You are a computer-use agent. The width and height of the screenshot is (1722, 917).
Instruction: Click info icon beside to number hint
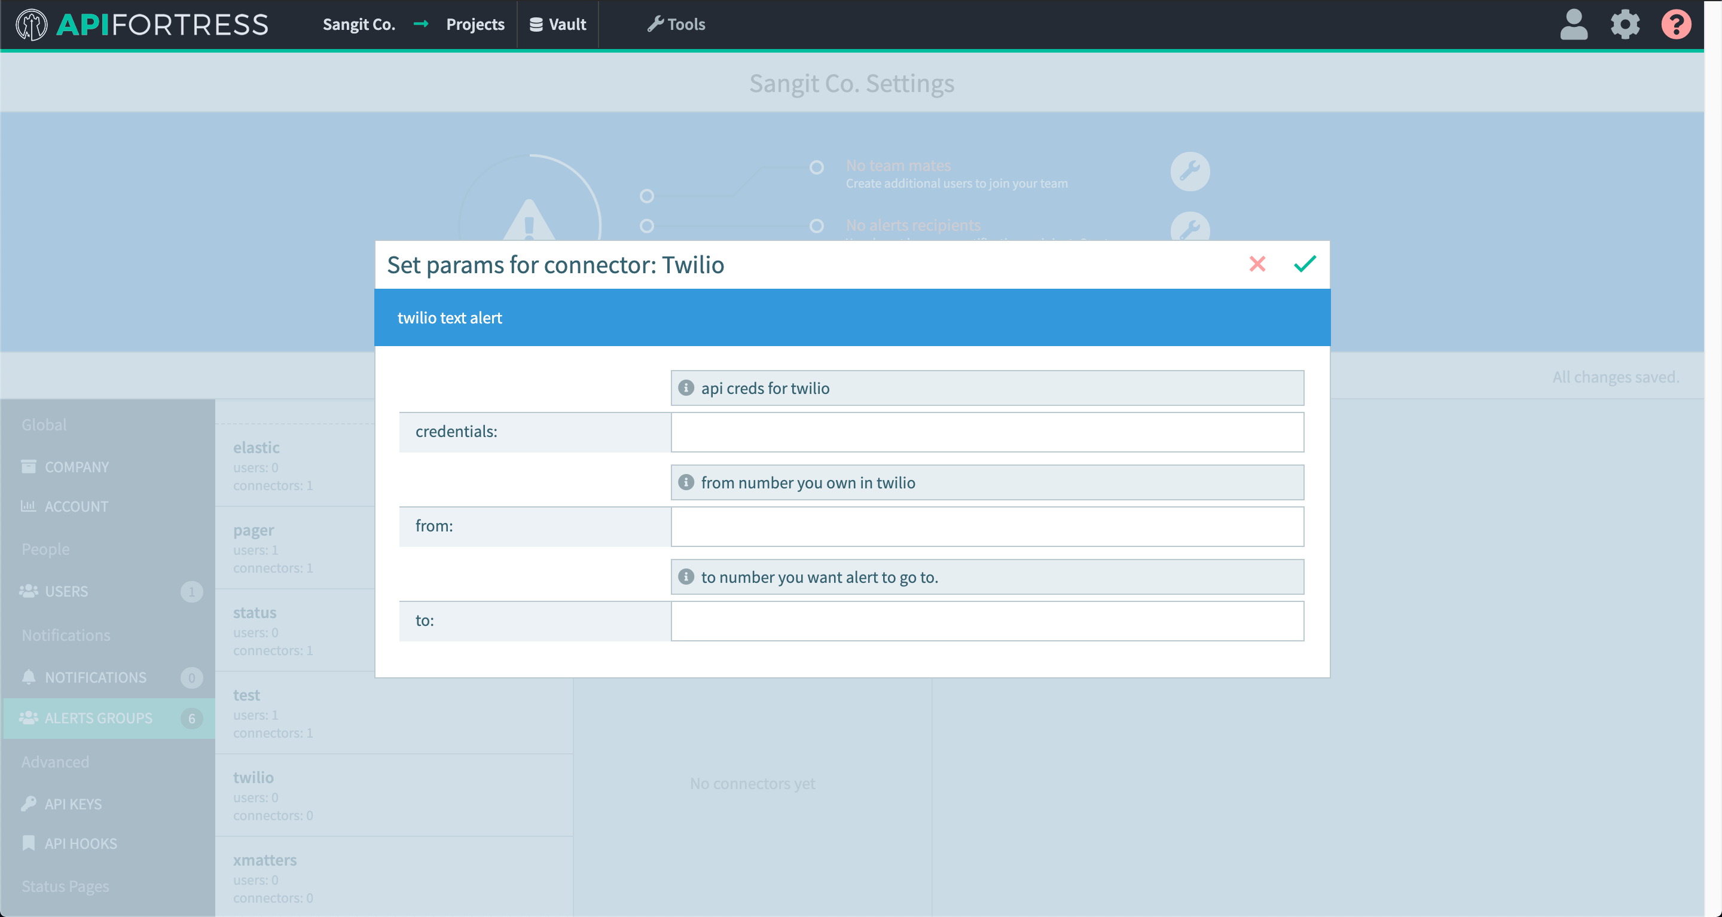(686, 577)
